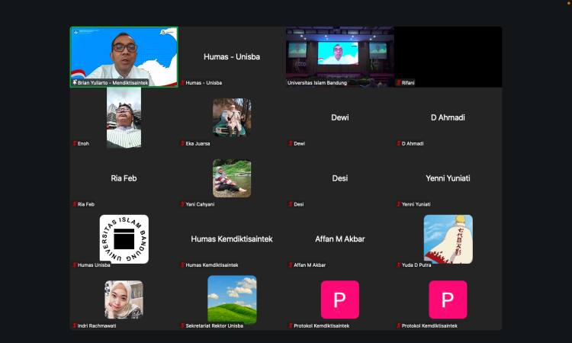Click the large centered name 'Yenni Yuniati'
The image size is (572, 343).
[x=448, y=178]
